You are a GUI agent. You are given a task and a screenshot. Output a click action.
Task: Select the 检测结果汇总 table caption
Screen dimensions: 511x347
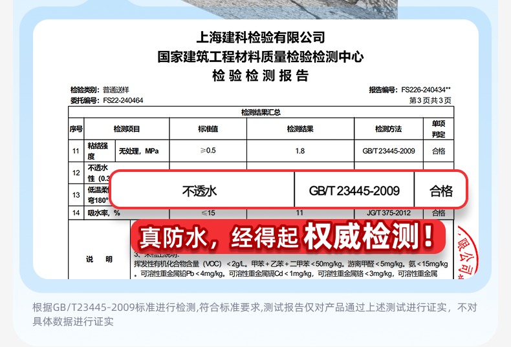coord(261,112)
